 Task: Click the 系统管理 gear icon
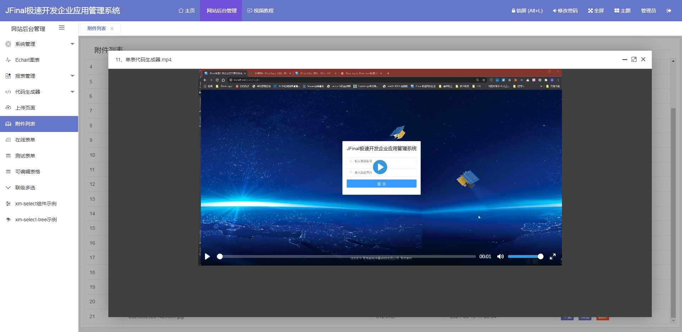click(x=8, y=44)
